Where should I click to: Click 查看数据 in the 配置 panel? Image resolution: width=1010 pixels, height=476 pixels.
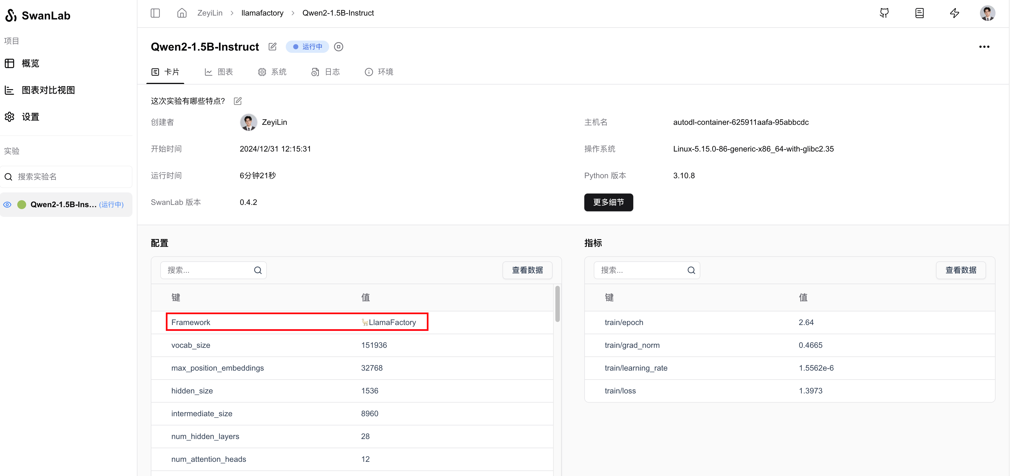tap(527, 270)
